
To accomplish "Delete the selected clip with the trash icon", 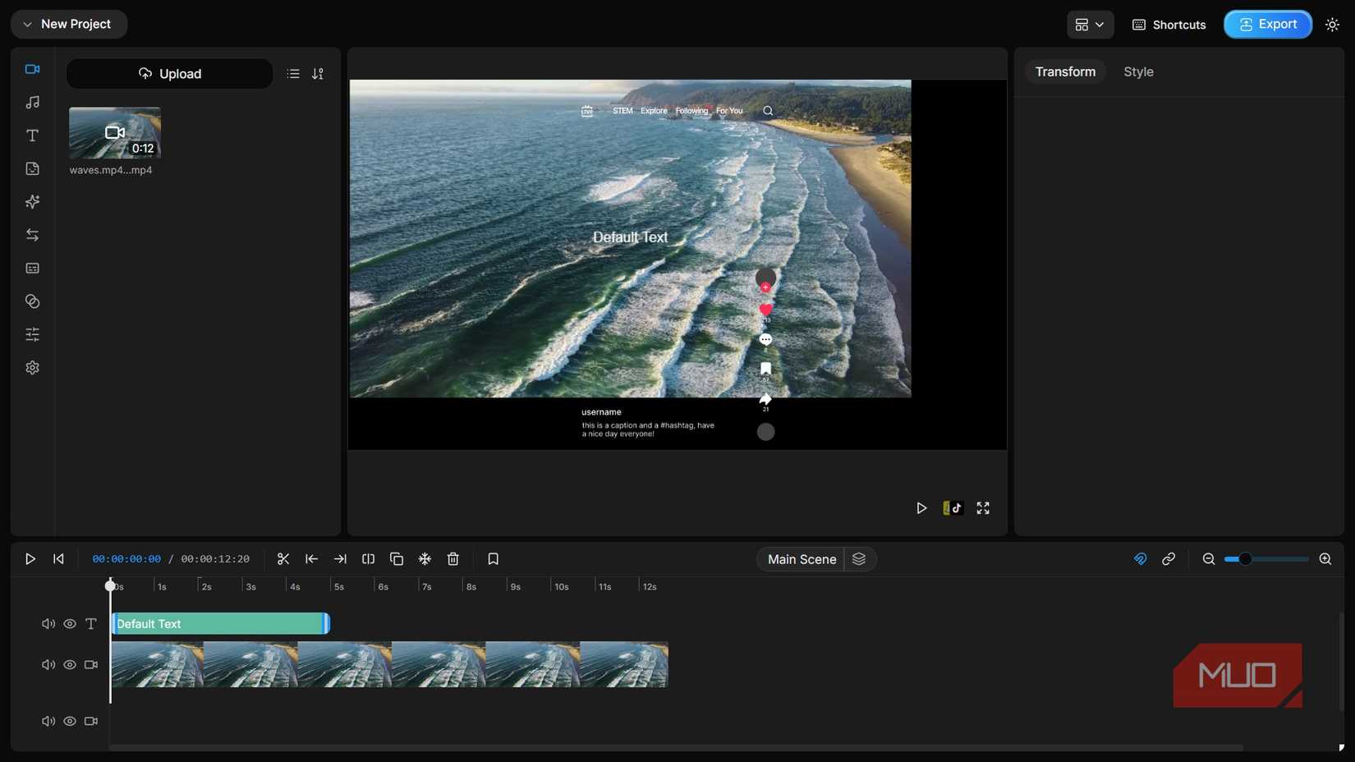I will coord(452,558).
